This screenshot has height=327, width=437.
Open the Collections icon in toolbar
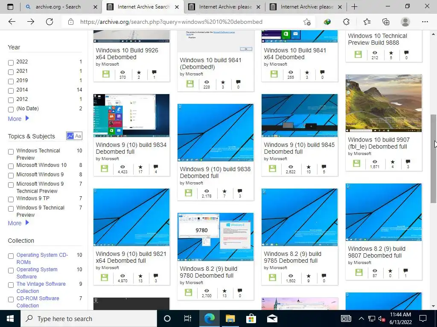[x=386, y=22]
